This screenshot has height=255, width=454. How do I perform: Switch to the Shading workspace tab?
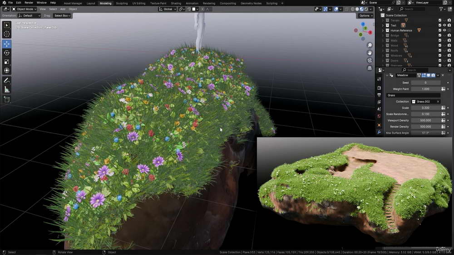(x=176, y=3)
